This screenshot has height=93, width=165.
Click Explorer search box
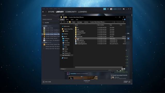pos(120,22)
